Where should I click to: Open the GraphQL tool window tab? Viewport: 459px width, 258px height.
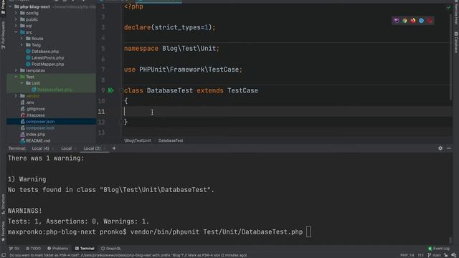(x=111, y=249)
